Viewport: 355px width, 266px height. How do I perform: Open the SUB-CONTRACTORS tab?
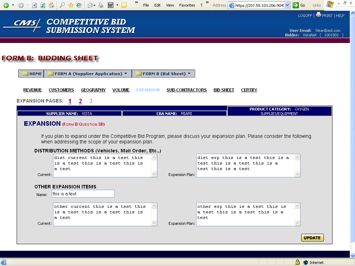click(x=187, y=90)
